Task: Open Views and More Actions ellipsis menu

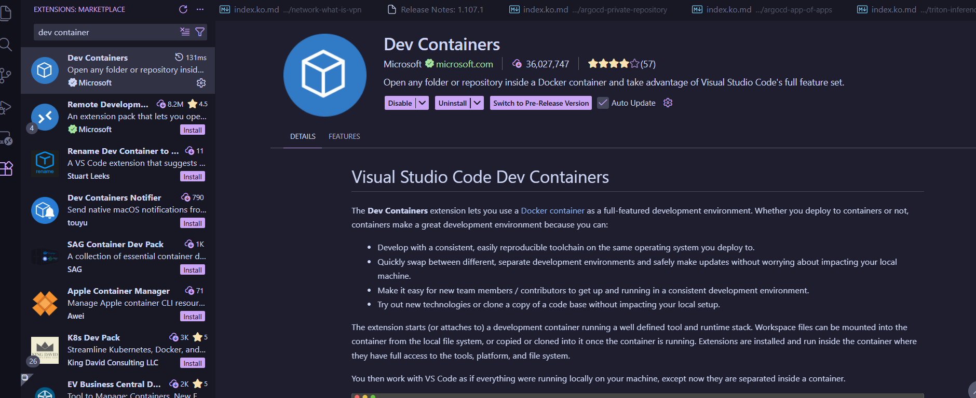Action: (x=200, y=9)
